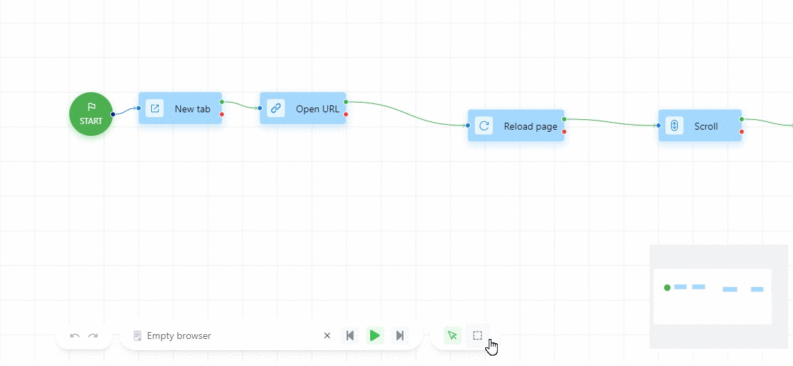
Task: Select the Scroll node label
Action: tap(706, 126)
